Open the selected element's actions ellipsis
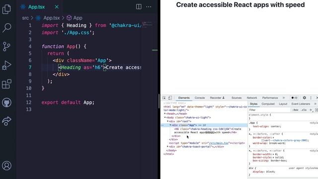Screen dimensions: 318x179 click(162, 125)
